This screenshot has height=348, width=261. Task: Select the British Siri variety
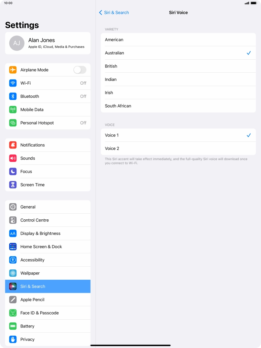(178, 66)
